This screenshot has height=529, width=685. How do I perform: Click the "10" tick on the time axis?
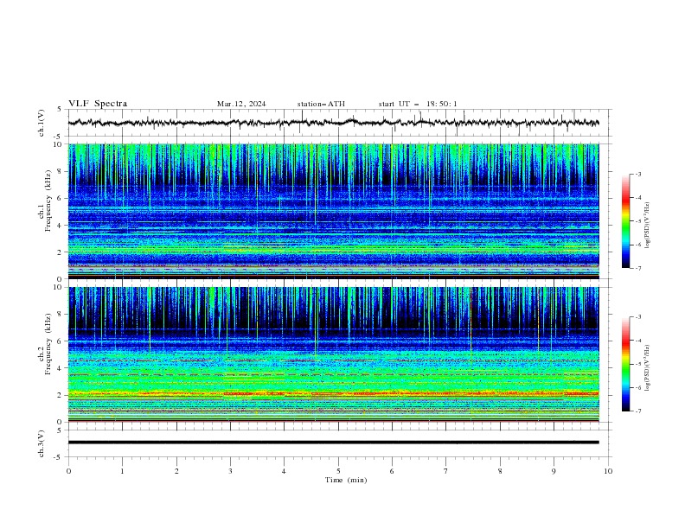[608, 471]
